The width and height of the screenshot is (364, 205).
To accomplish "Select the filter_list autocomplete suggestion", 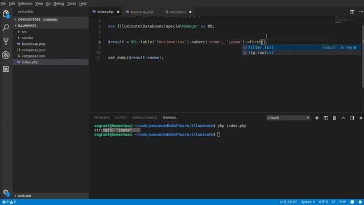I will (301, 47).
